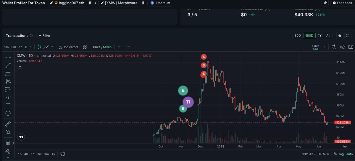The height and width of the screenshot is (161, 355).
Task: Switch chart to MCap view
Action: click(x=107, y=47)
